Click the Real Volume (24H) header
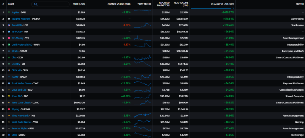 point(181,4)
